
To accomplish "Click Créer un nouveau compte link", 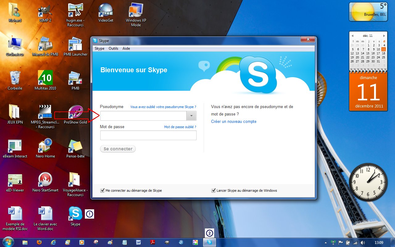I will click(x=234, y=122).
